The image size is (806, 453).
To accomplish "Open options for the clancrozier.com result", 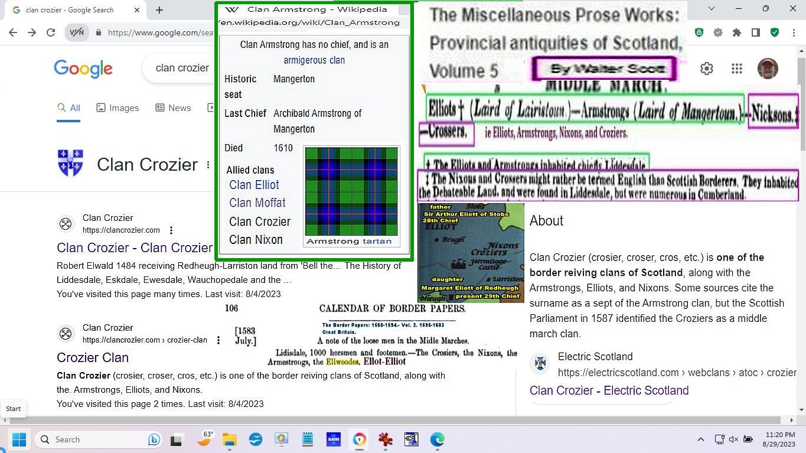I will 171,230.
